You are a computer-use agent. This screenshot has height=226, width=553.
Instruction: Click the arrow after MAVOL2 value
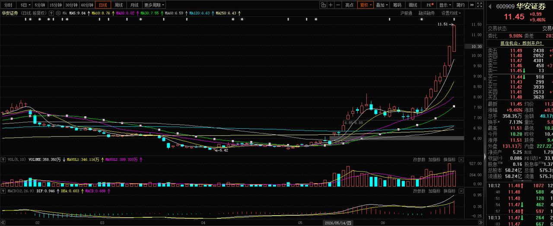(140, 160)
